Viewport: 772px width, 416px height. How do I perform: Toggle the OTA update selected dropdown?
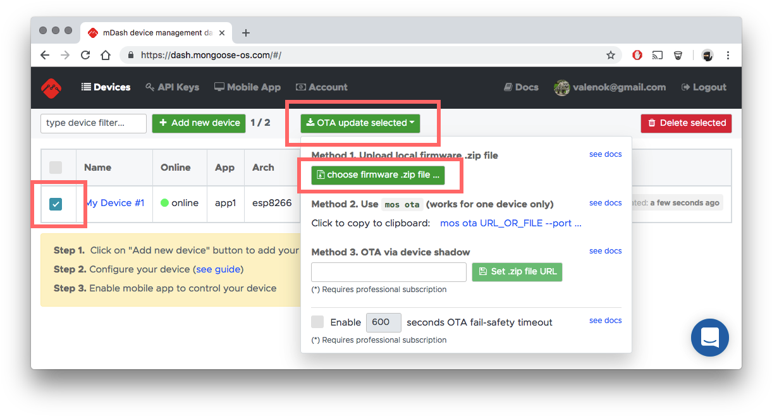(360, 123)
